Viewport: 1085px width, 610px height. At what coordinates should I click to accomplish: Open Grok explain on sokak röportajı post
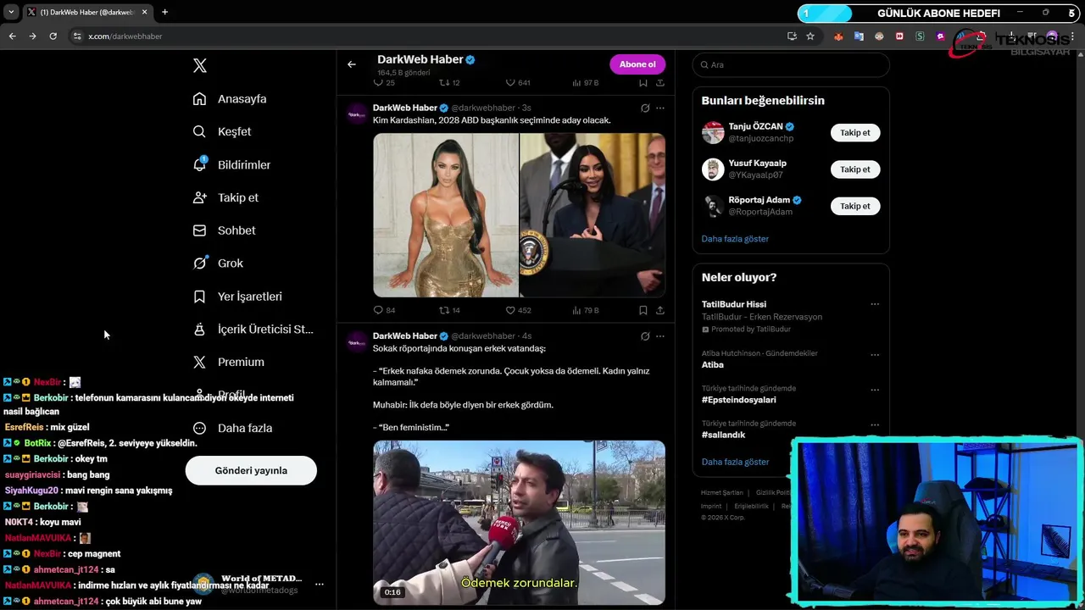pyautogui.click(x=645, y=336)
